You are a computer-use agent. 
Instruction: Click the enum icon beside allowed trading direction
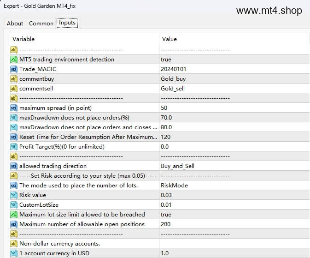coord(14,166)
